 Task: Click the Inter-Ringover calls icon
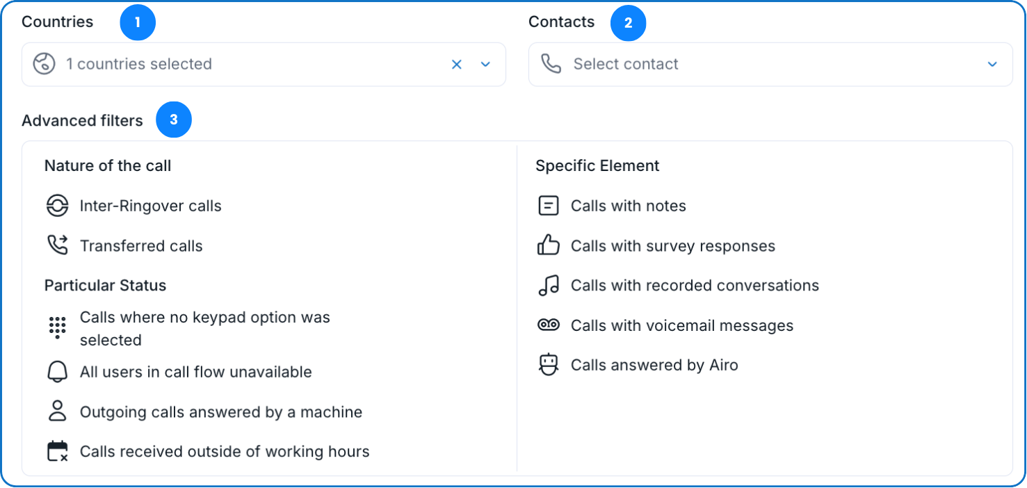point(57,206)
